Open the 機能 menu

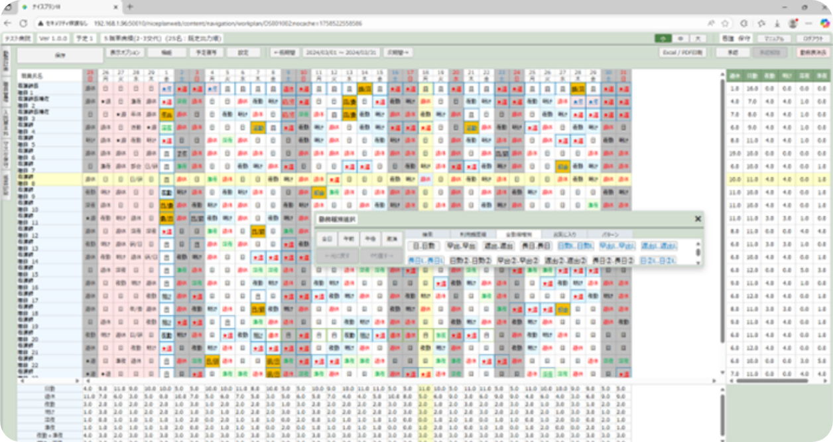coord(166,52)
